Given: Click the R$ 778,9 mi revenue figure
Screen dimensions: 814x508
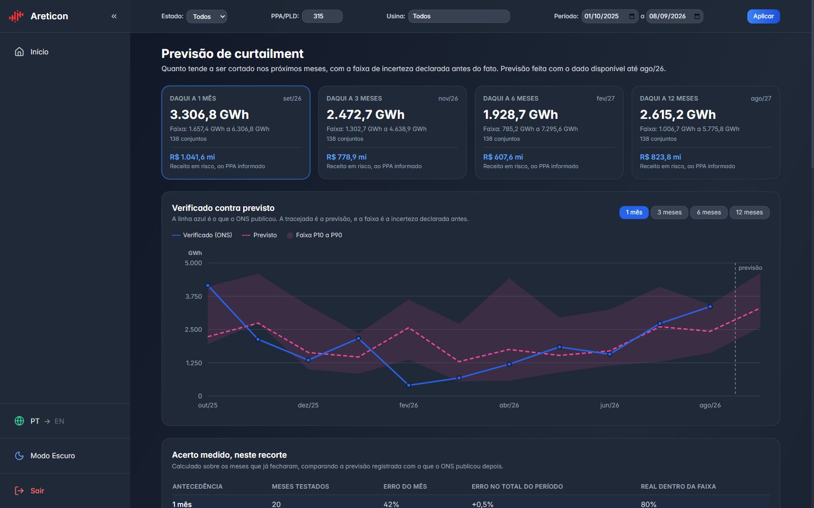Looking at the screenshot, I should (346, 157).
